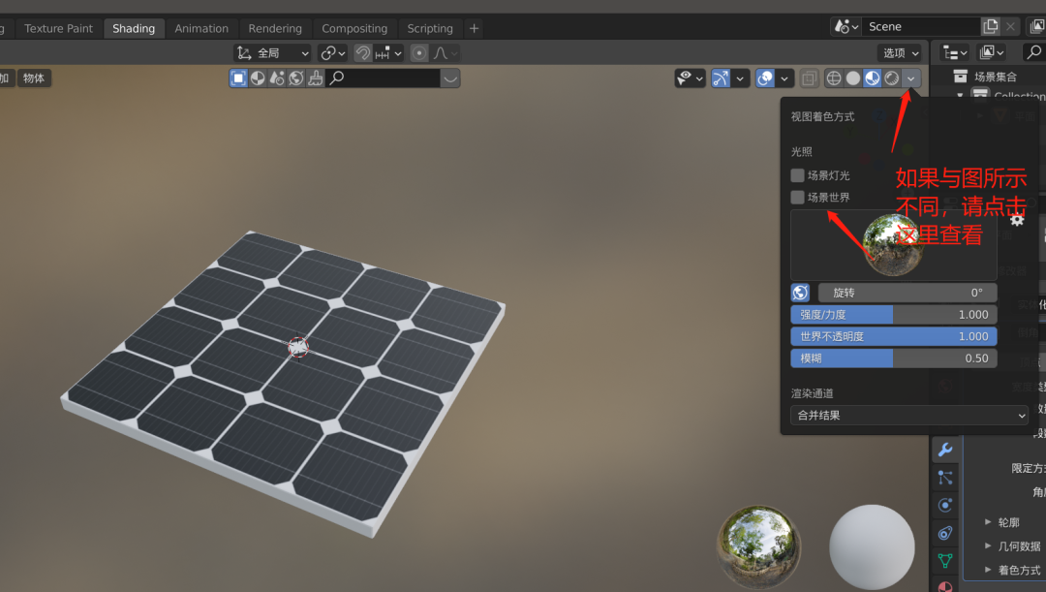Toggle the snapping magnet icon

(x=363, y=53)
